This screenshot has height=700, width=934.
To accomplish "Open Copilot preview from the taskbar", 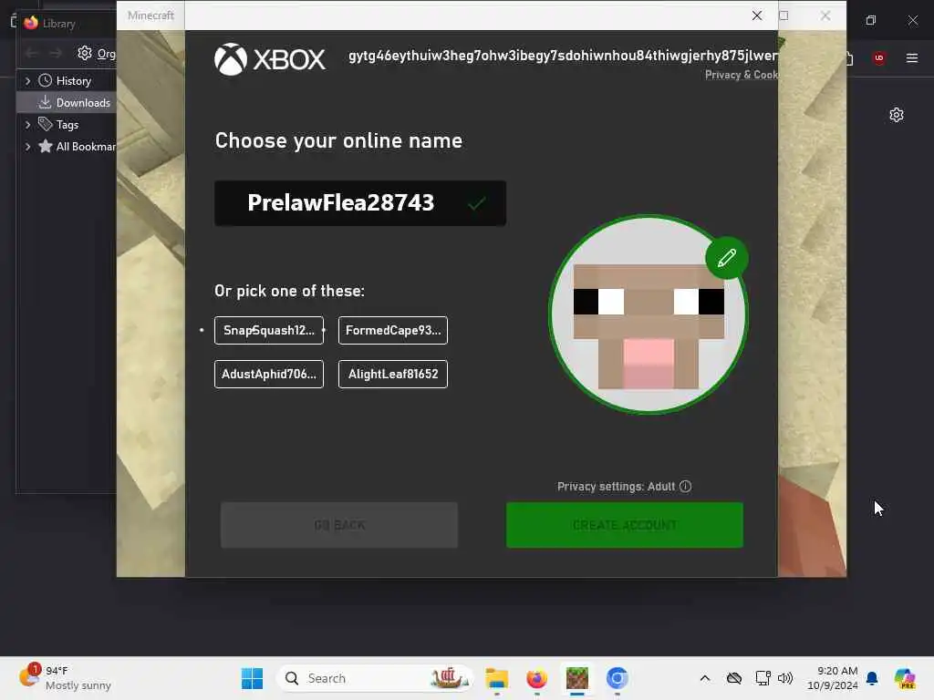I will click(905, 678).
